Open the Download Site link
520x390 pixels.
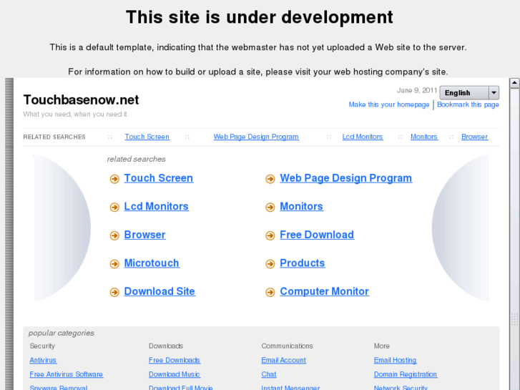pyautogui.click(x=160, y=291)
